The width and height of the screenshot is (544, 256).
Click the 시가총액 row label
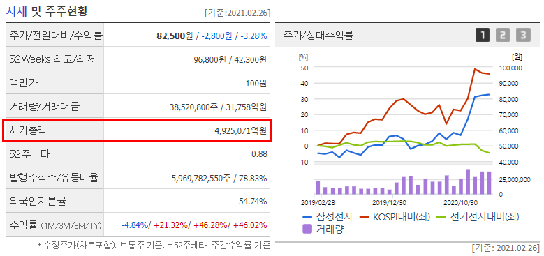(29, 130)
